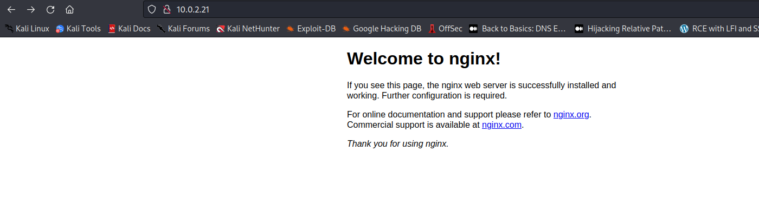Open the Exploit-DB bookmark

(311, 29)
